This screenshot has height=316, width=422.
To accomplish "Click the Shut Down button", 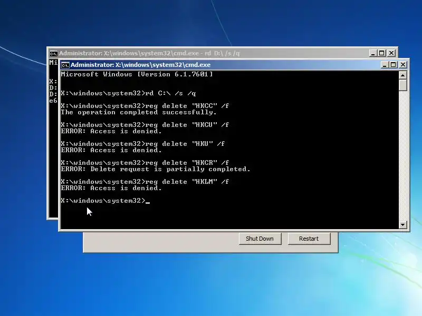I will (x=260, y=239).
